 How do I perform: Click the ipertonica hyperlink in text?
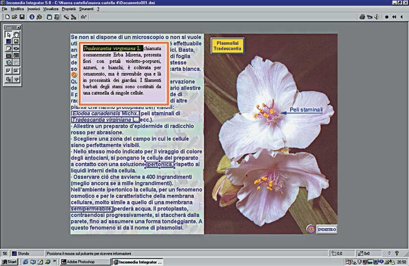click(x=160, y=165)
